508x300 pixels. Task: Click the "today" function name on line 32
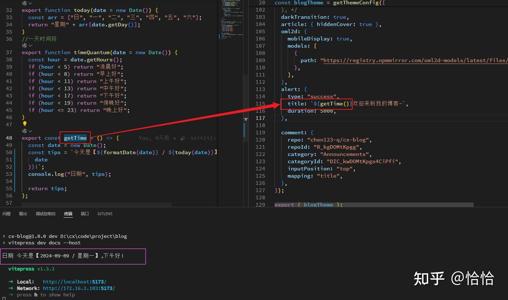(82, 10)
